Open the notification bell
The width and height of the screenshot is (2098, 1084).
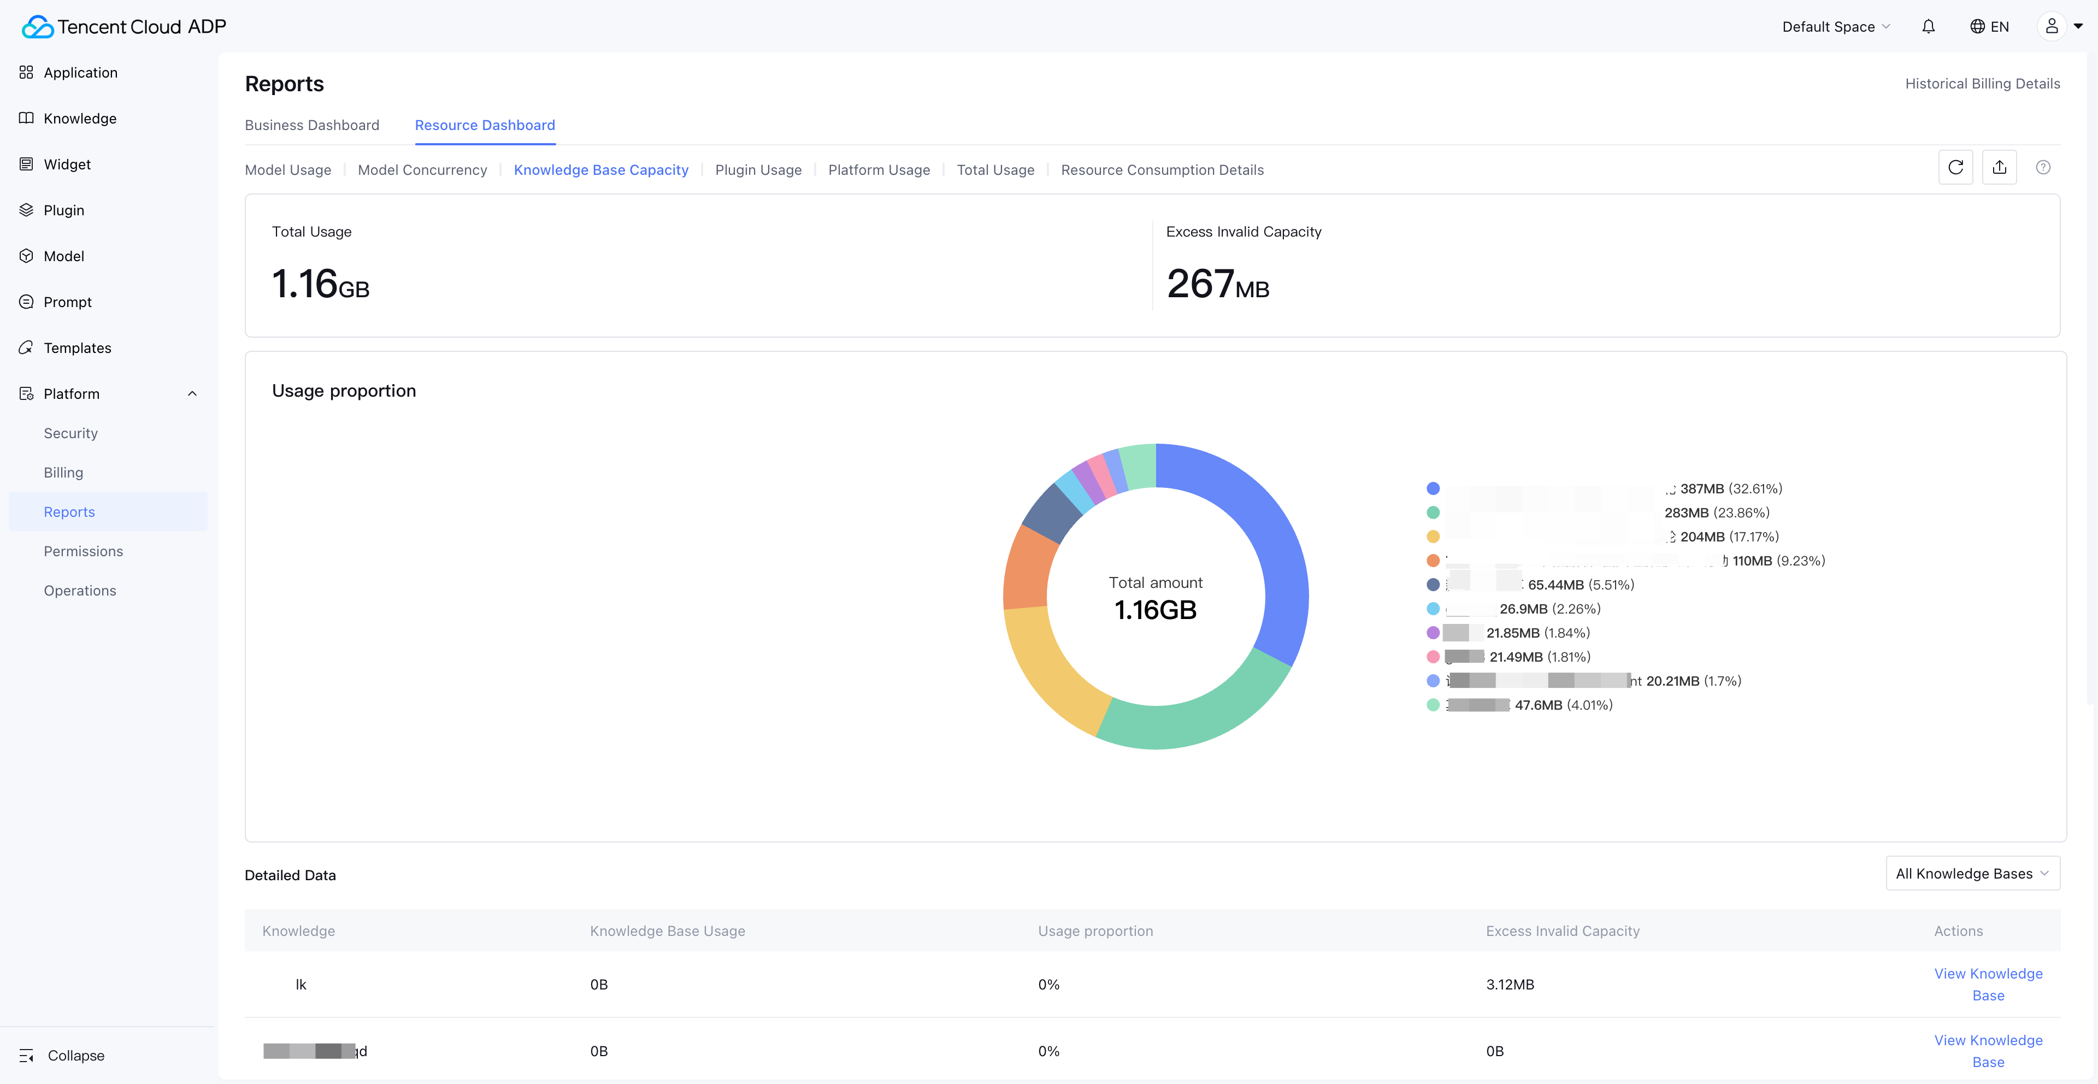(x=1928, y=27)
